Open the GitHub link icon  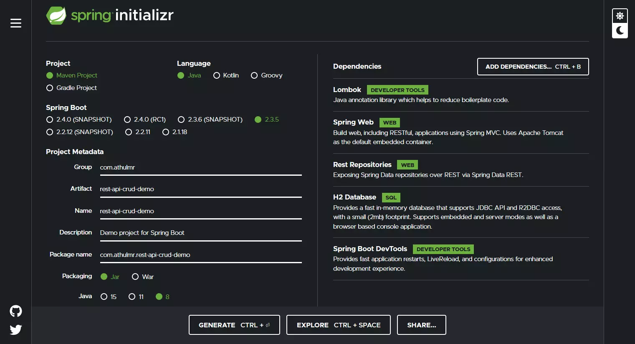pos(16,311)
